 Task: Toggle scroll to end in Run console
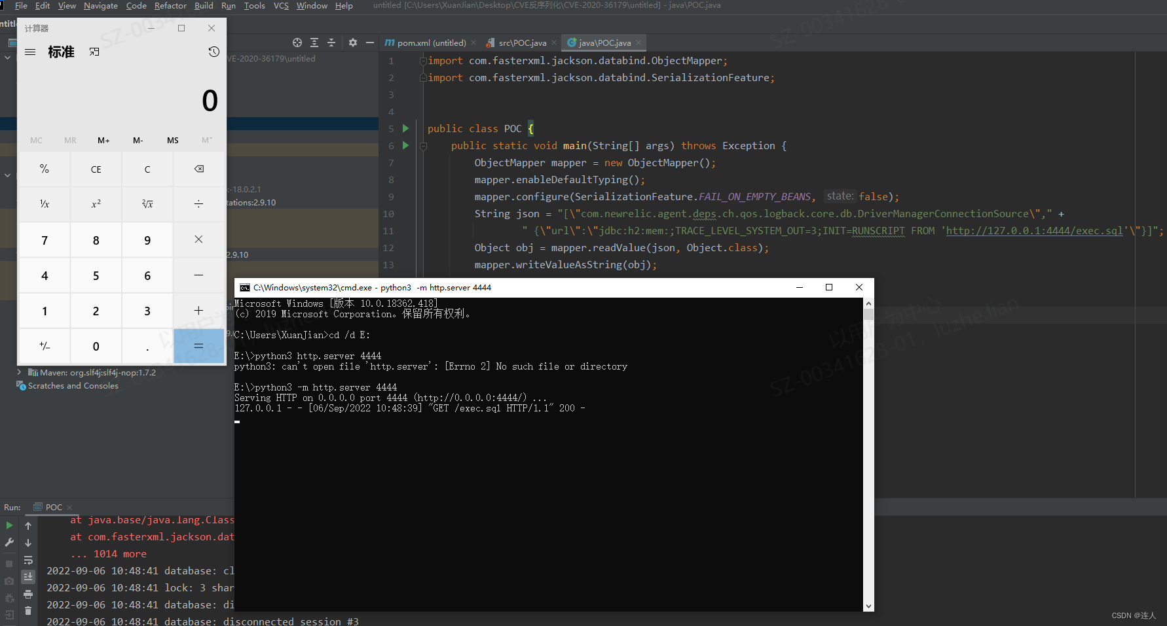pos(28,577)
